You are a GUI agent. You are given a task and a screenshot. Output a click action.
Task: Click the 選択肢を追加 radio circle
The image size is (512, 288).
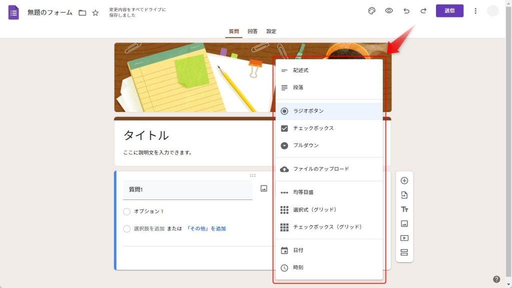point(126,229)
